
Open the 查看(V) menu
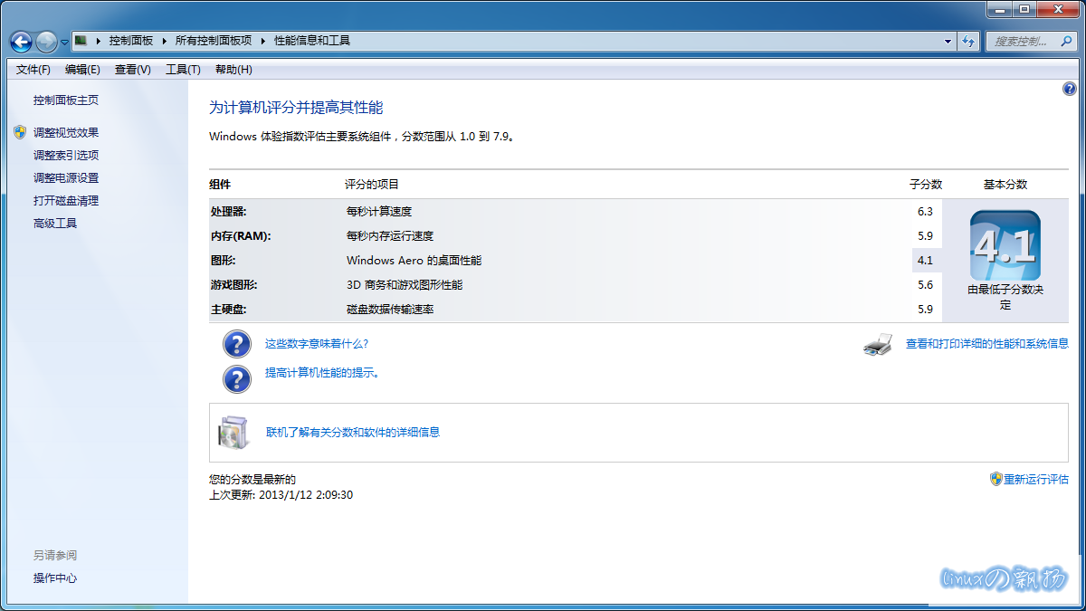(x=133, y=70)
